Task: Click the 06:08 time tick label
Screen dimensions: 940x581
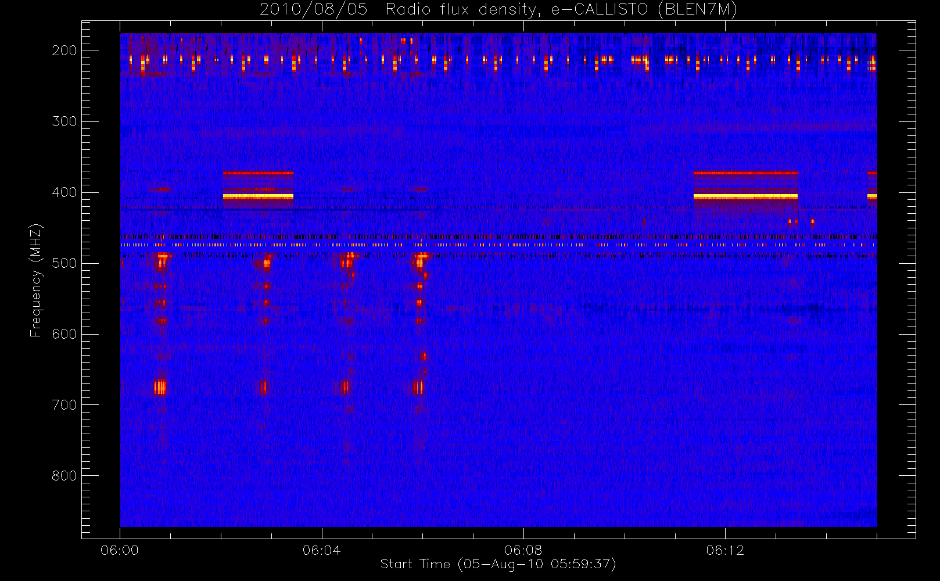Action: coord(523,550)
